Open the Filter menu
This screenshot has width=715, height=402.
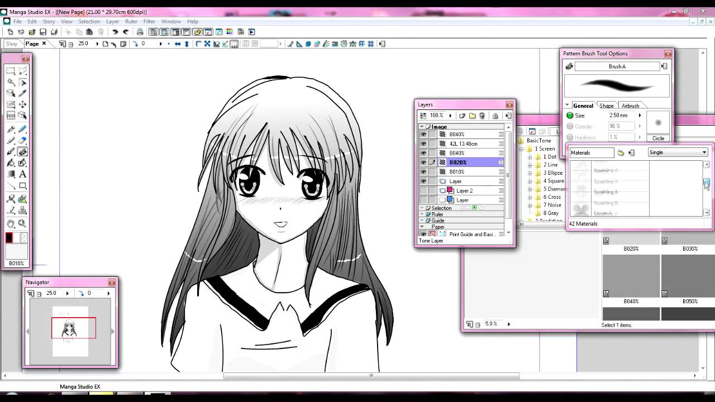coord(149,21)
